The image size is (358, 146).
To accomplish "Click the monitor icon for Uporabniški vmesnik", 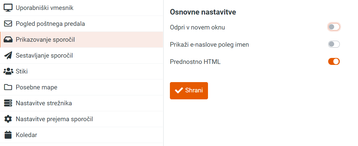I will coord(8,8).
